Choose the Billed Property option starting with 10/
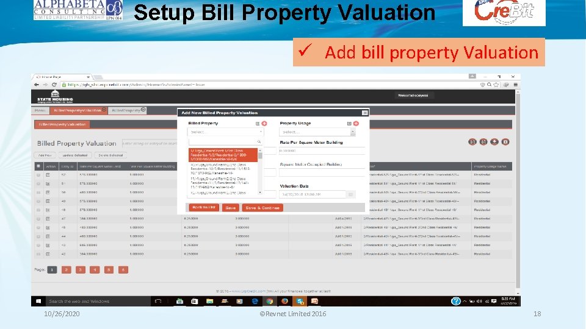 click(223, 169)
